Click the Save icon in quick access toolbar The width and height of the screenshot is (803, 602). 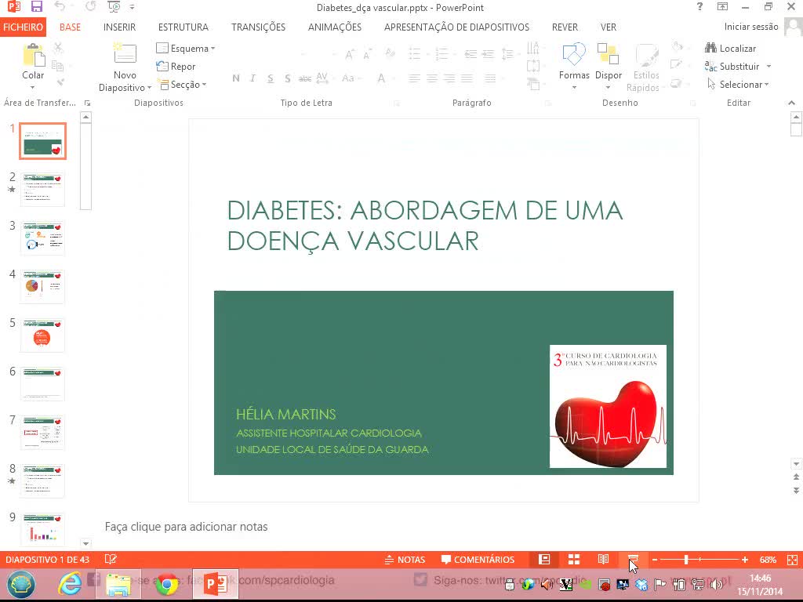36,7
